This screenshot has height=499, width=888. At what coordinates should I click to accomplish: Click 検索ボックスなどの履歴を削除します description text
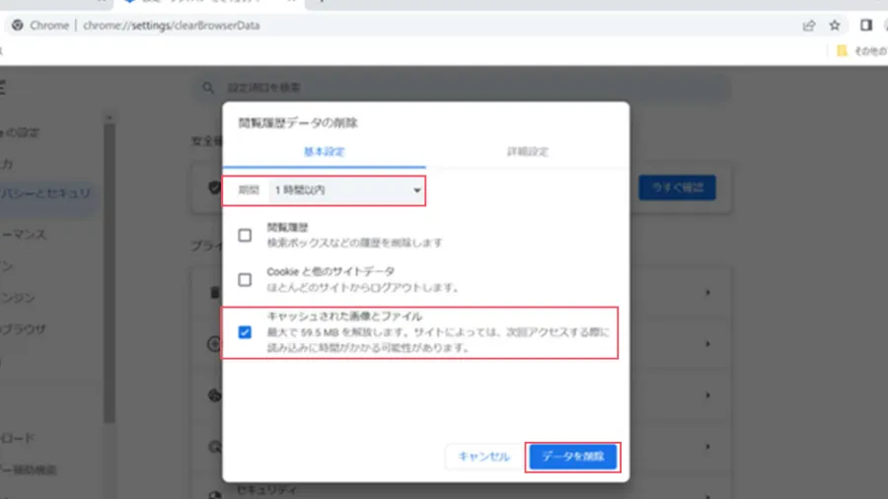pyautogui.click(x=354, y=243)
